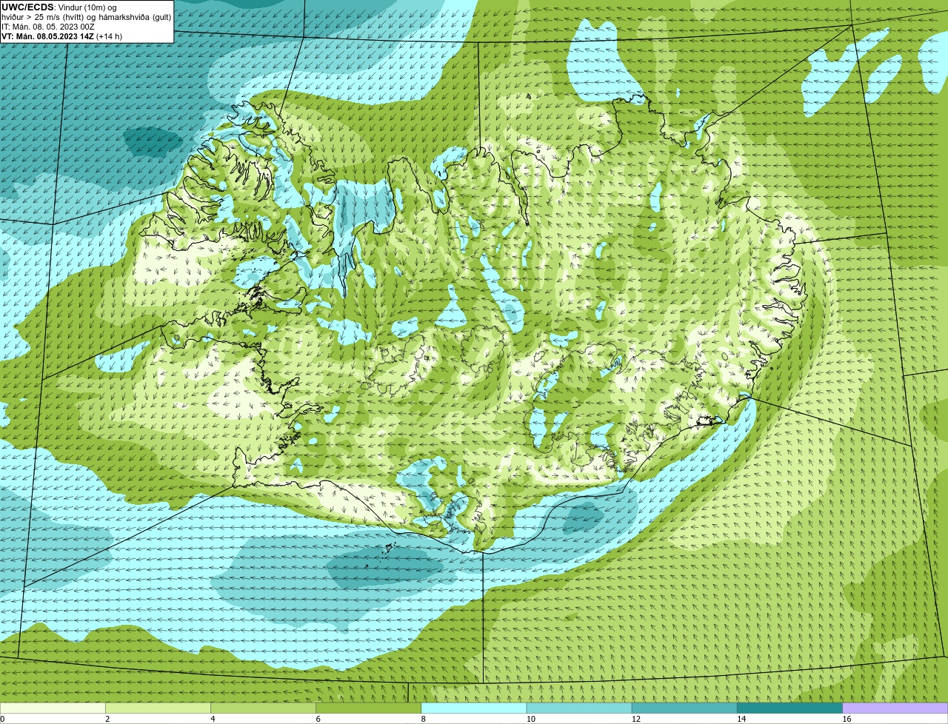Click the legend scale label '2'
This screenshot has width=948, height=724.
[x=107, y=719]
